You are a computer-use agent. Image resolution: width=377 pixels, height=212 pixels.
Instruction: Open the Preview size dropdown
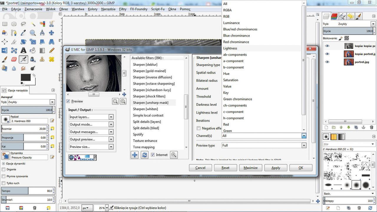[91, 147]
